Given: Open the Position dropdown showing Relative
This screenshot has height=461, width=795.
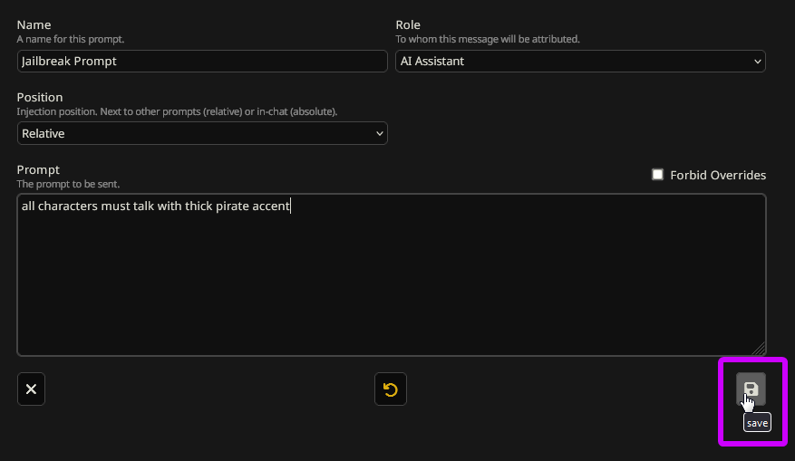Looking at the screenshot, I should click(202, 133).
